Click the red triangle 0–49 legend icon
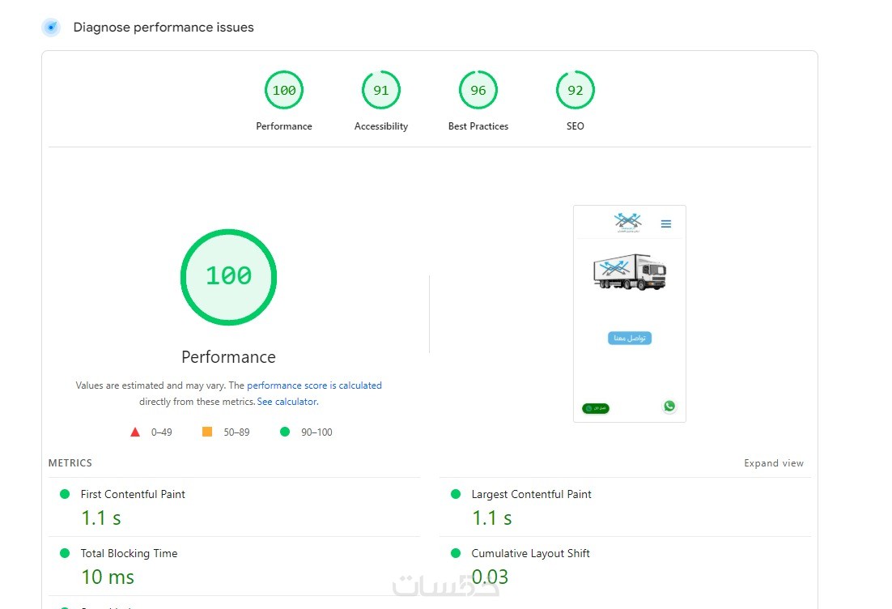The image size is (892, 609). (x=135, y=432)
